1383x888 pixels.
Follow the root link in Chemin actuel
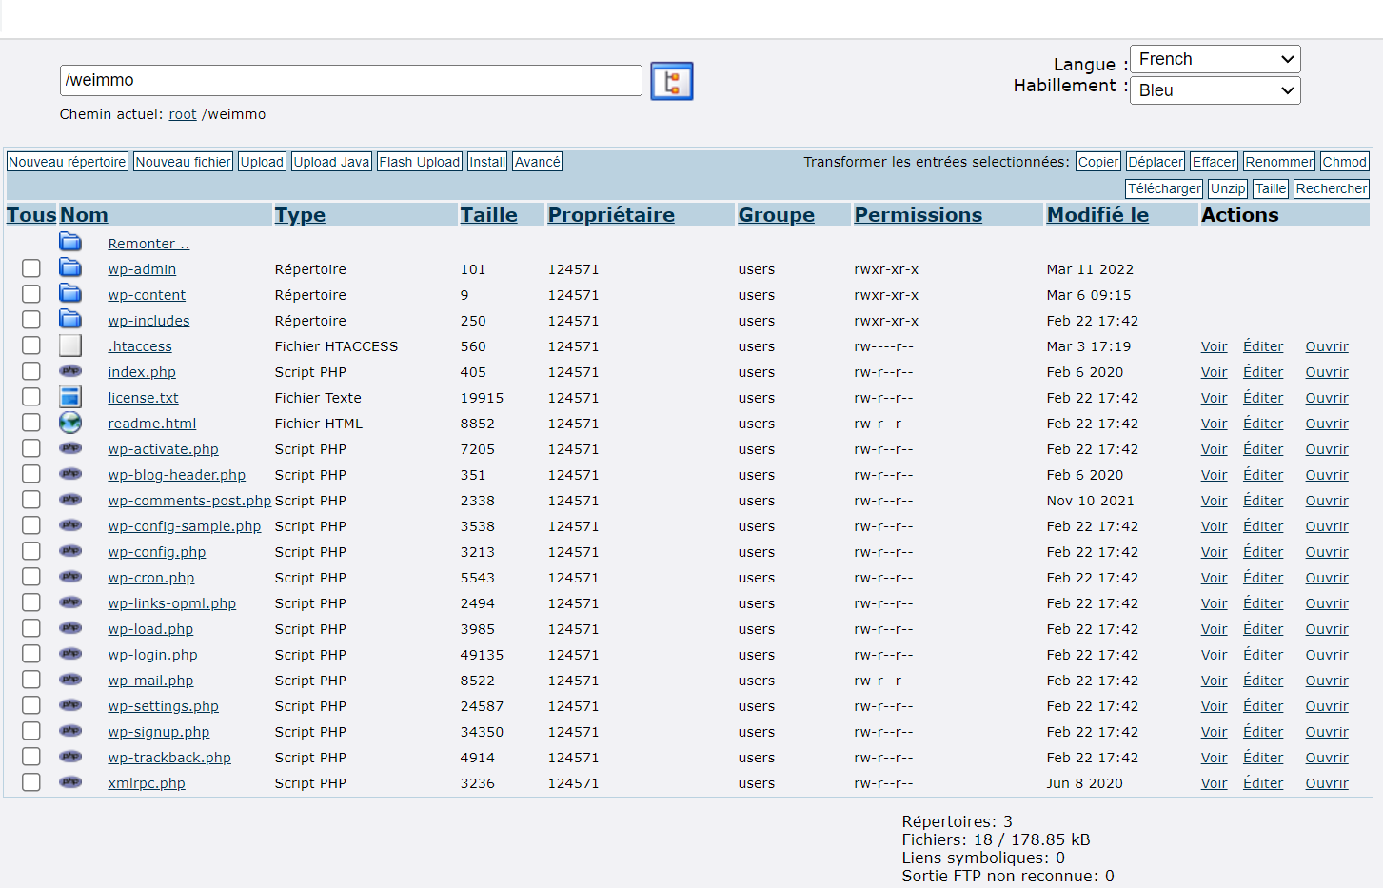[182, 114]
